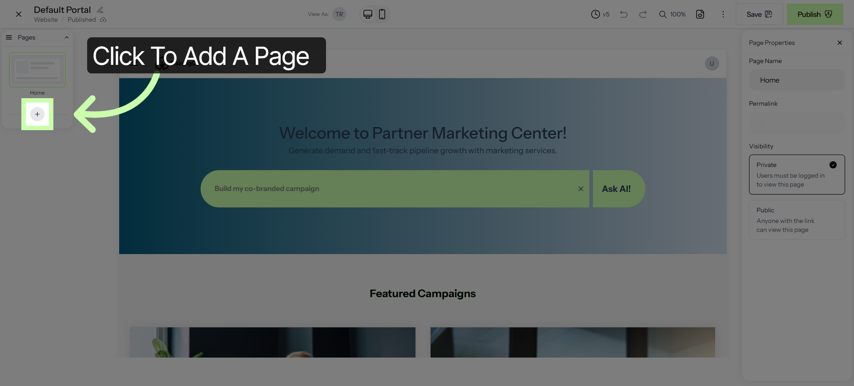
Task: Open the left featured campaign image
Action: click(273, 342)
